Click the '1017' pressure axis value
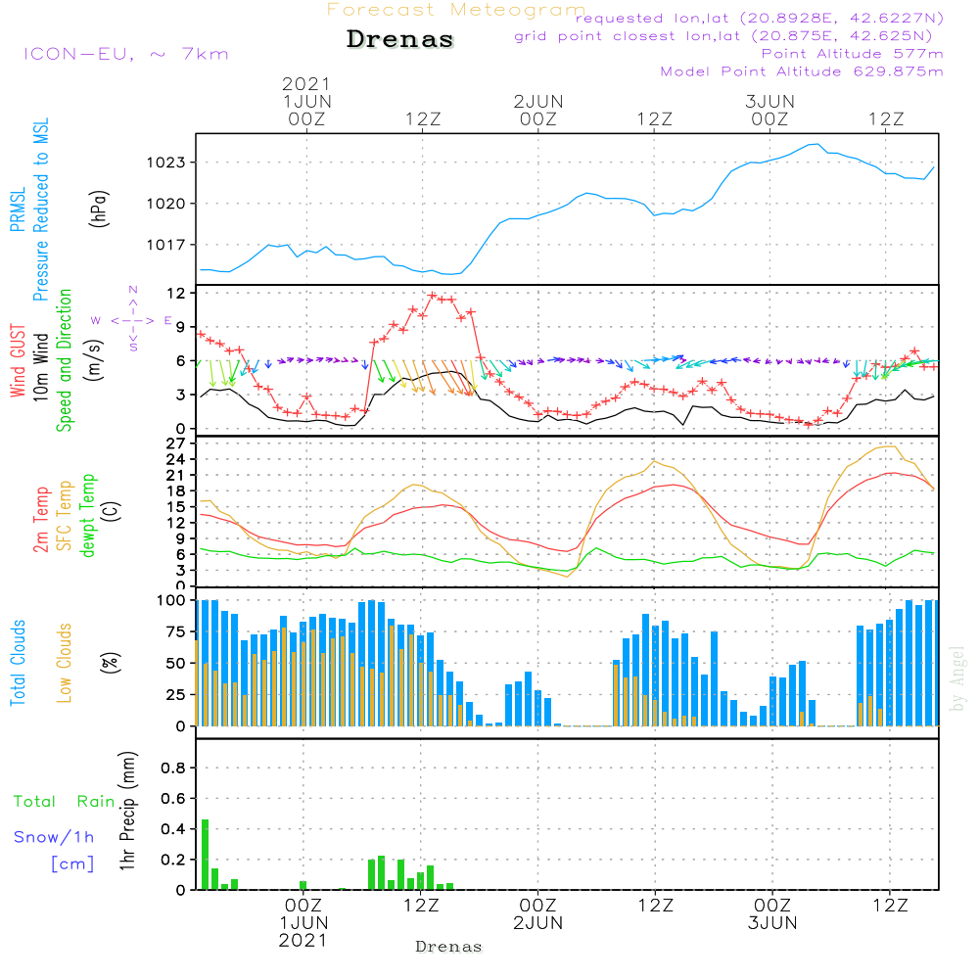 [165, 246]
